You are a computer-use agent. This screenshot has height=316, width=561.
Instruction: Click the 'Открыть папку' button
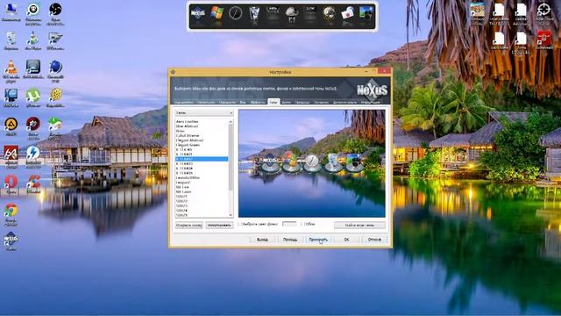(x=189, y=226)
